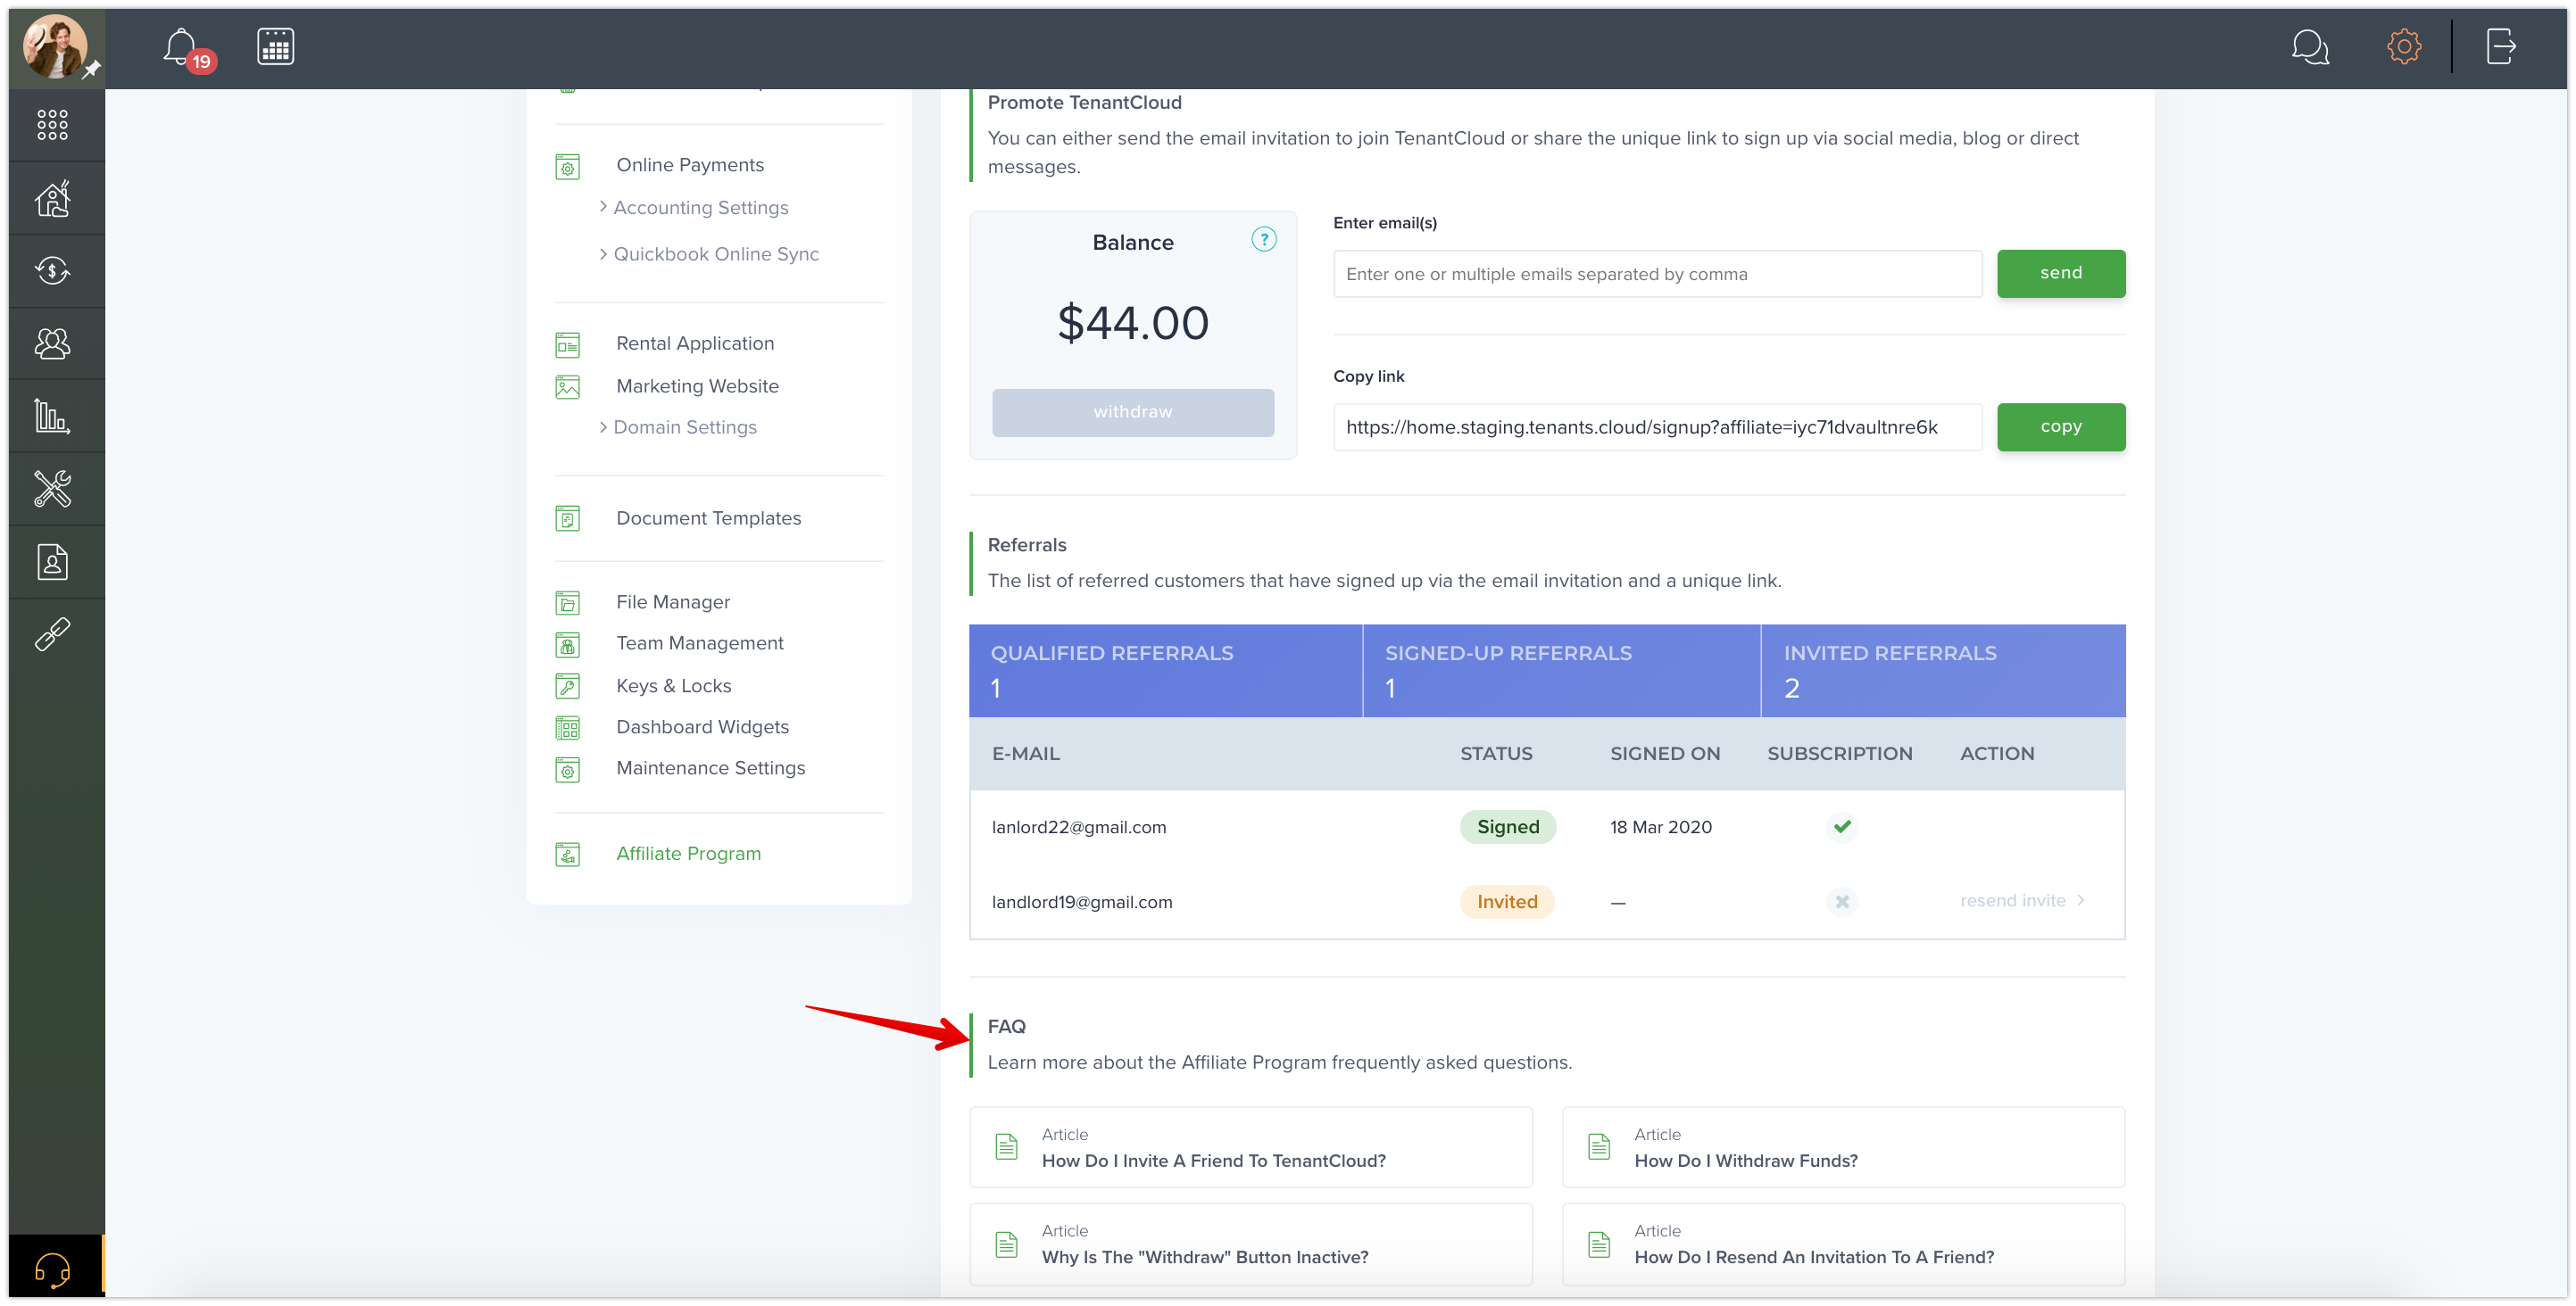Viewport: 2576px width, 1306px height.
Task: Open article Why Is Withdraw Button Inactive
Action: pos(1250,1244)
